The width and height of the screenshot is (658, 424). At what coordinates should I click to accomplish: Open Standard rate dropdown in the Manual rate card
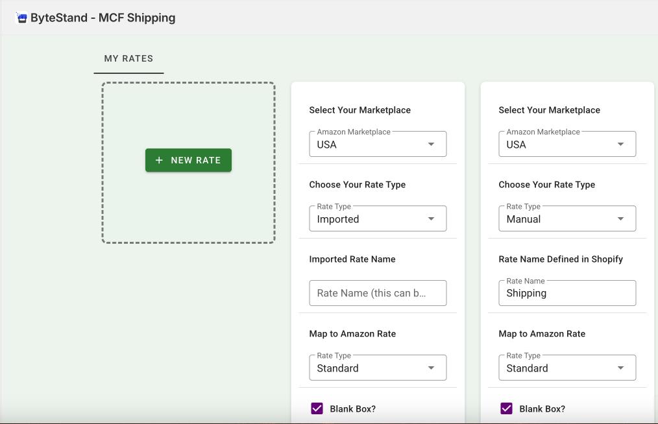tap(567, 368)
